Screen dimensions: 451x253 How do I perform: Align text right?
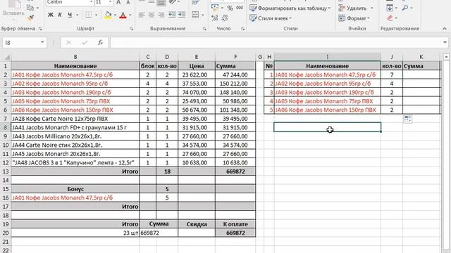tap(161, 15)
